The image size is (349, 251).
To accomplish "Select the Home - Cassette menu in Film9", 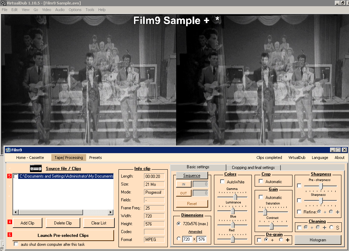I will point(30,158).
